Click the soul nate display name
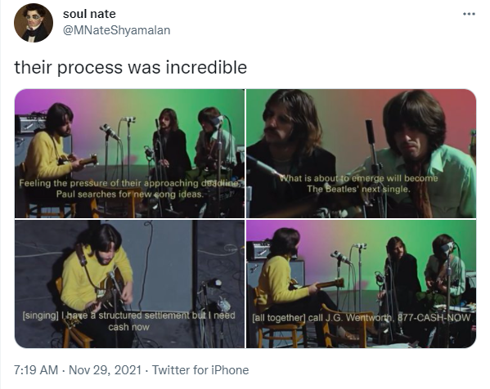 pyautogui.click(x=89, y=14)
